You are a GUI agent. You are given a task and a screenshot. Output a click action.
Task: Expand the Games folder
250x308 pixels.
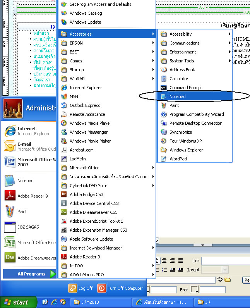tap(107, 61)
